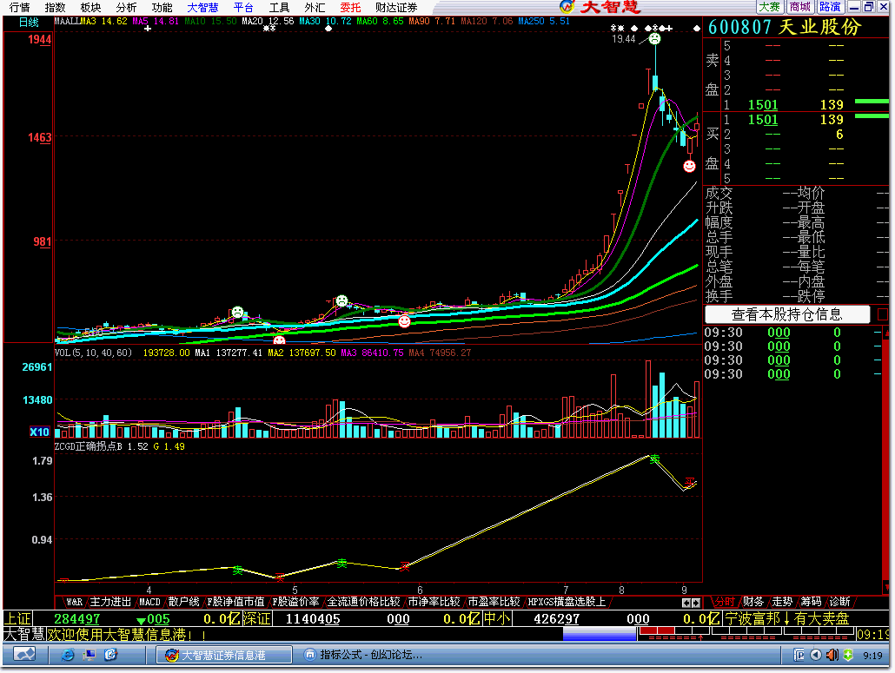Open the 大智慧 menu

[202, 8]
